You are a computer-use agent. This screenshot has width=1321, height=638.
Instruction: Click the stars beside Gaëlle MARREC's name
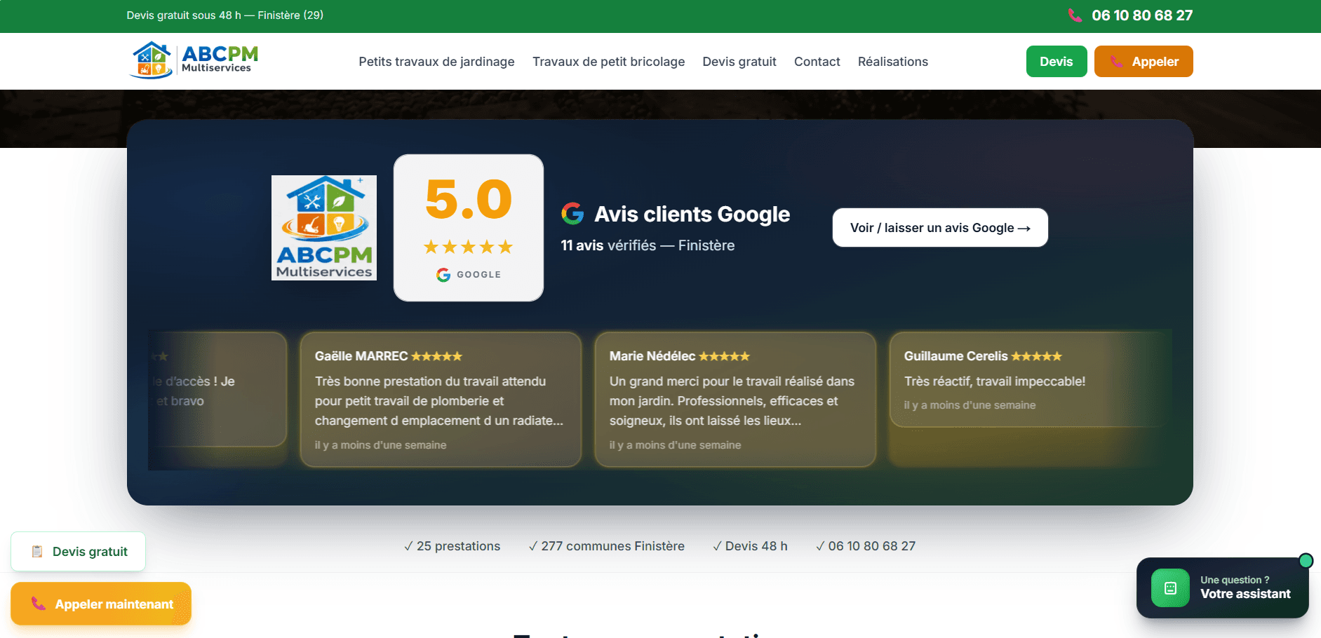click(x=436, y=356)
